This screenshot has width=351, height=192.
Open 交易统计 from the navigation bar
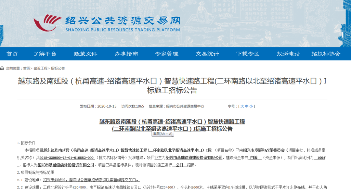[207, 54]
